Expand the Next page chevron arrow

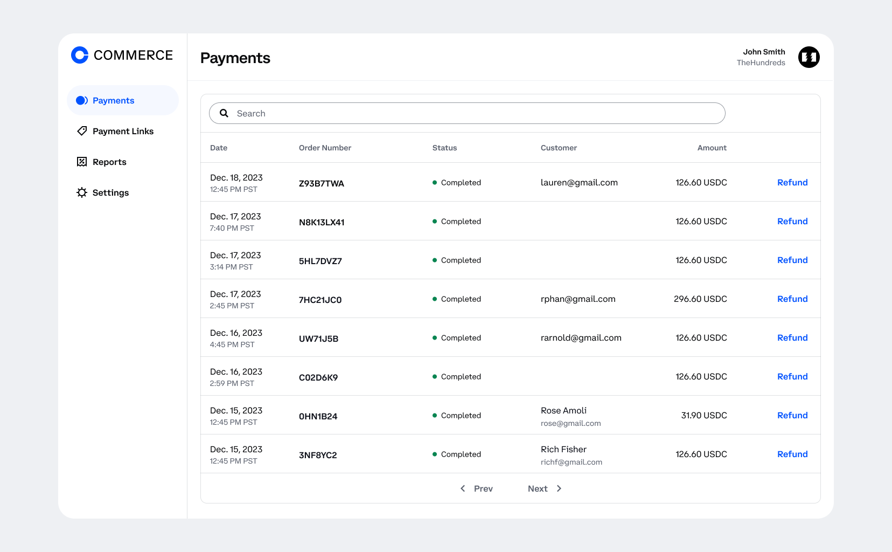pos(559,488)
